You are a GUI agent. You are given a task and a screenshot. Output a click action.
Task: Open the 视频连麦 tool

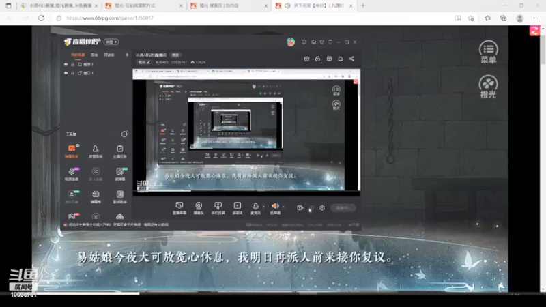coord(72,174)
